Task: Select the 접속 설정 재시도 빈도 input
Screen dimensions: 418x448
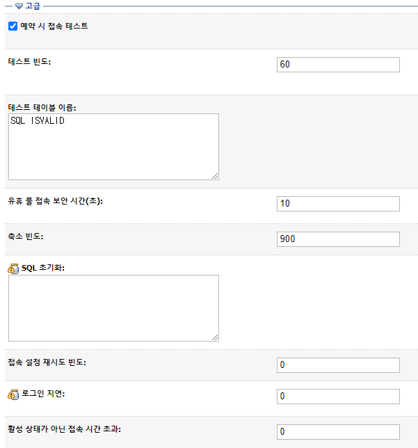Action: click(338, 365)
